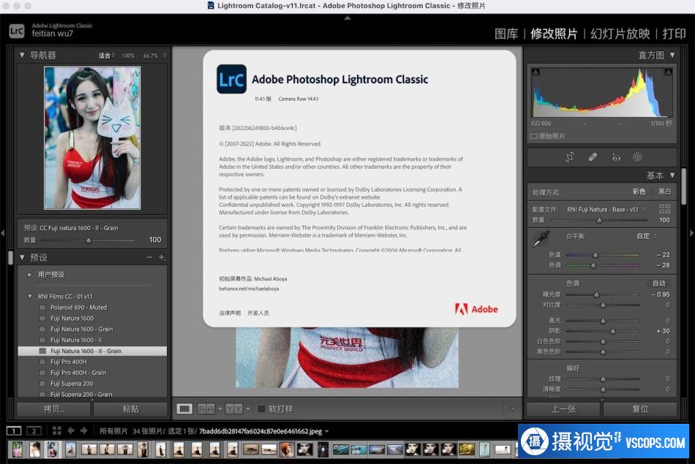Switch to before/after YY split view

(x=234, y=408)
